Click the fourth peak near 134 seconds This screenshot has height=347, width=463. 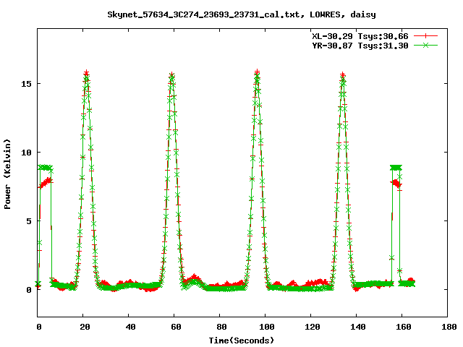(x=342, y=75)
